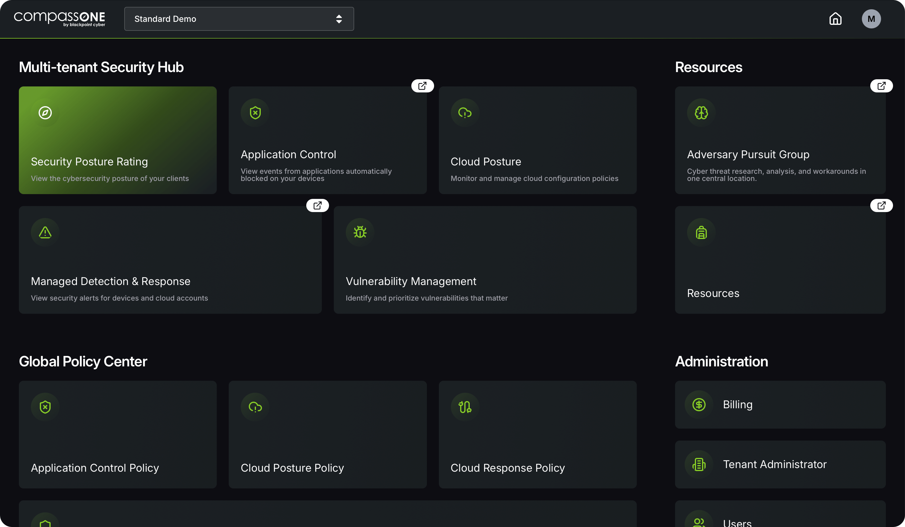Open the Users administration item
This screenshot has width=905, height=527.
click(x=780, y=514)
